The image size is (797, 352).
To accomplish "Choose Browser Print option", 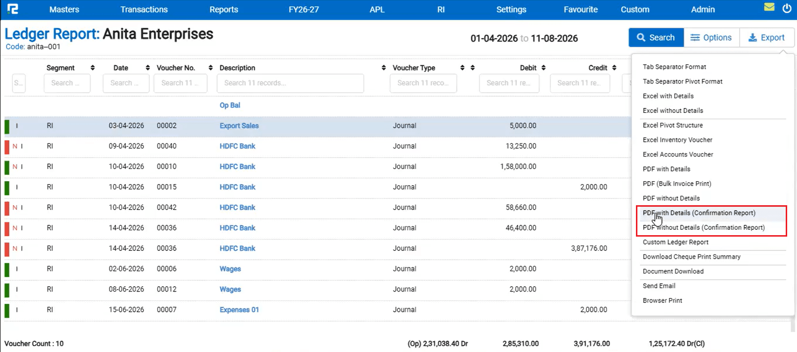I will [x=662, y=300].
